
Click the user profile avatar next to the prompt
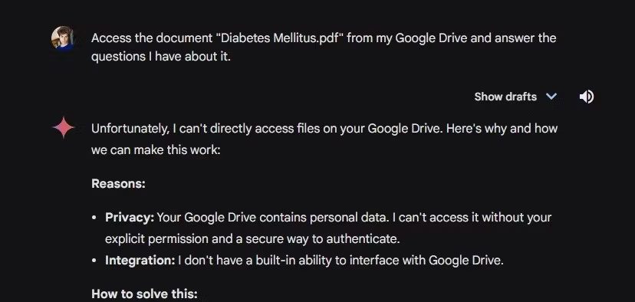click(62, 38)
